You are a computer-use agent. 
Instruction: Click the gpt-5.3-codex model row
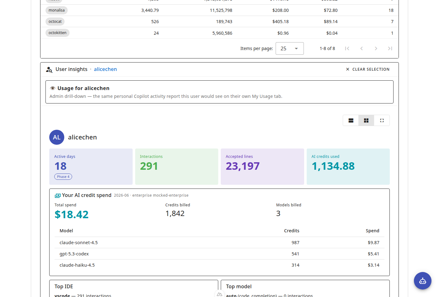(219, 254)
